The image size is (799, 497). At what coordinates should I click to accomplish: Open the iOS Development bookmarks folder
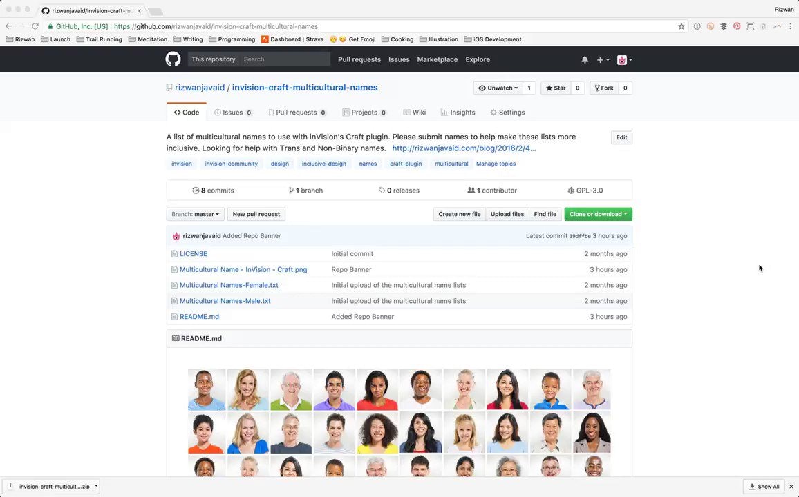pos(493,39)
